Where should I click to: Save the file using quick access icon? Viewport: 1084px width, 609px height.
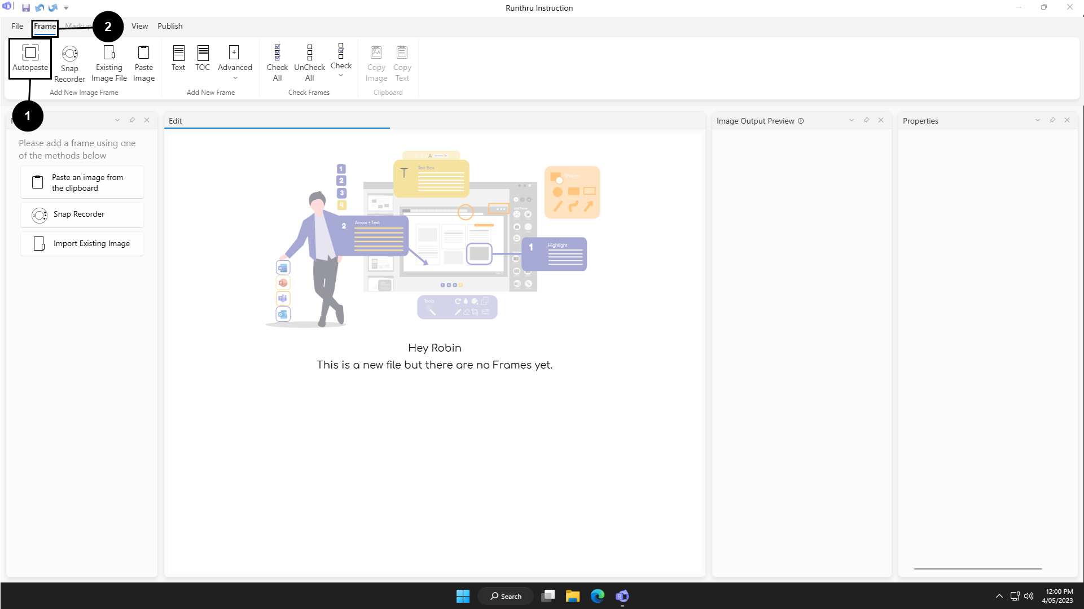(x=26, y=8)
